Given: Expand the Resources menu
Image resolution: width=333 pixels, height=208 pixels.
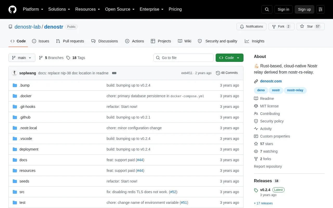Looking at the screenshot, I should (x=88, y=9).
